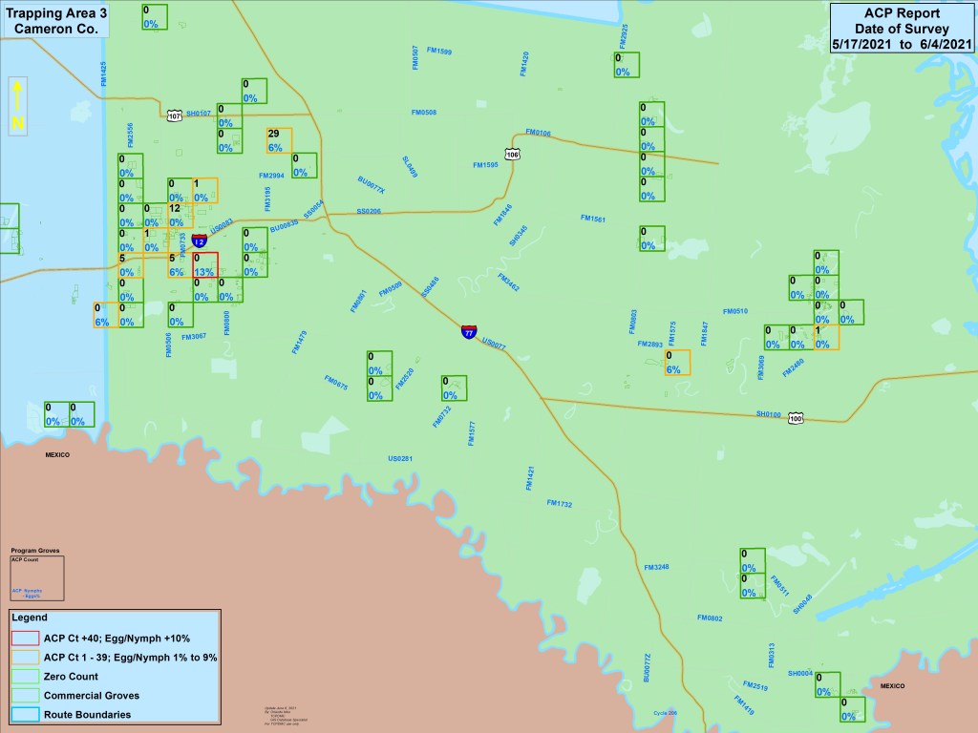The width and height of the screenshot is (978, 733).
Task: Click the US0281 road label
Action: [400, 459]
